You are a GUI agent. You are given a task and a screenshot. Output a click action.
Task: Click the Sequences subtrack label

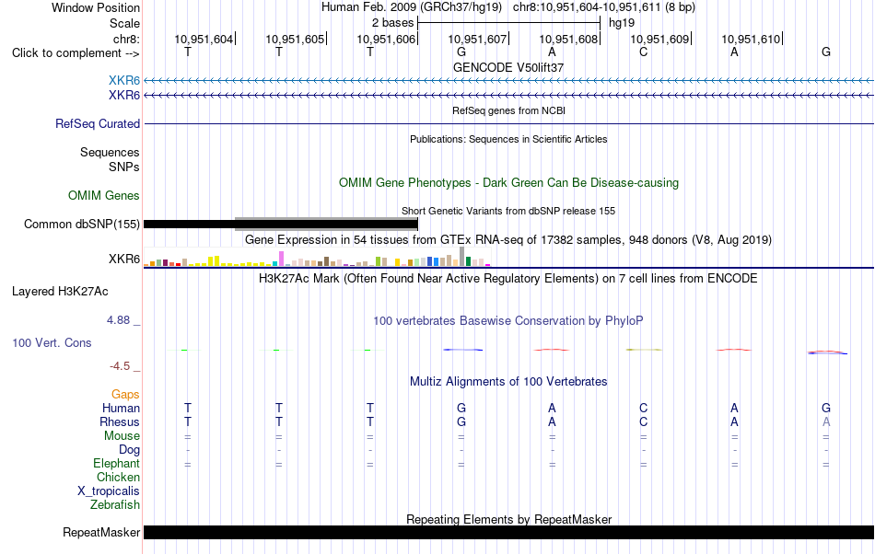coord(110,152)
